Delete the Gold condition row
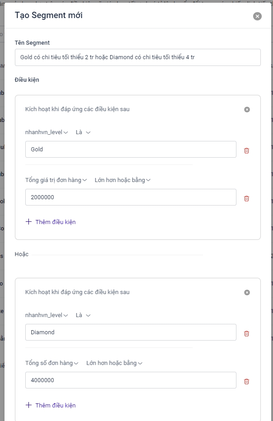Viewport: 273px width, 421px height. point(246,150)
